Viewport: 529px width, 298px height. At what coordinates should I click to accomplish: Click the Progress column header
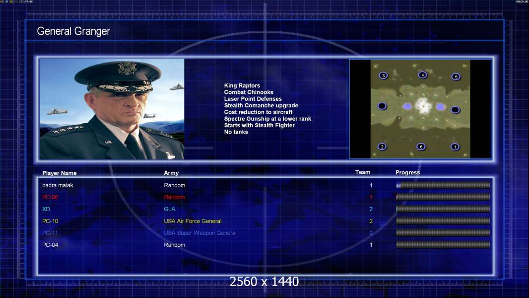[407, 172]
